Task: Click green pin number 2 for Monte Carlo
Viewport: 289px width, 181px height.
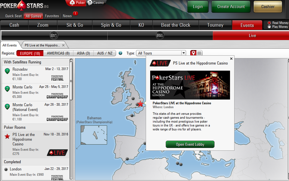Action: (7, 89)
